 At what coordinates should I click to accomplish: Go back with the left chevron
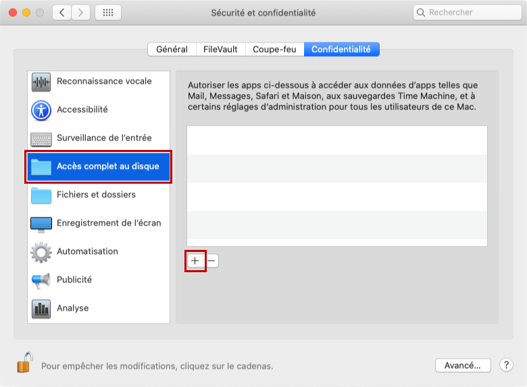pyautogui.click(x=62, y=13)
